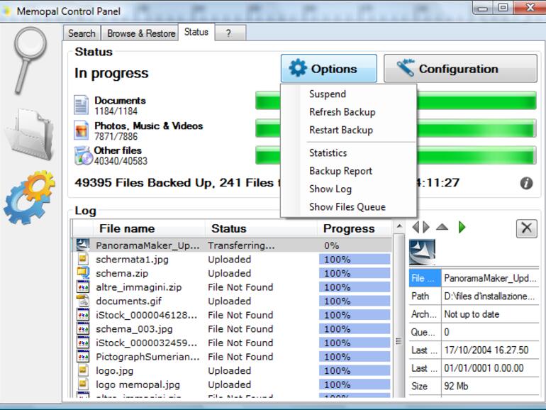Screen dimensions: 546x410
Task: Click the log scrollbar up arrow
Action: coord(399,227)
